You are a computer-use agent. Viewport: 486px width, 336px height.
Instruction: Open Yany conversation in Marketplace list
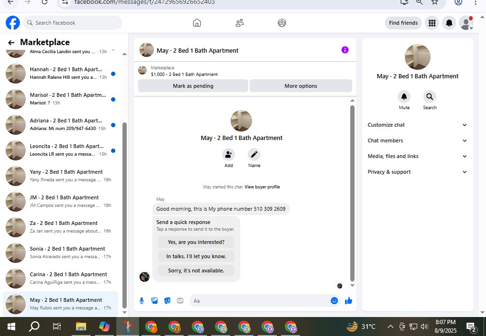tap(60, 176)
